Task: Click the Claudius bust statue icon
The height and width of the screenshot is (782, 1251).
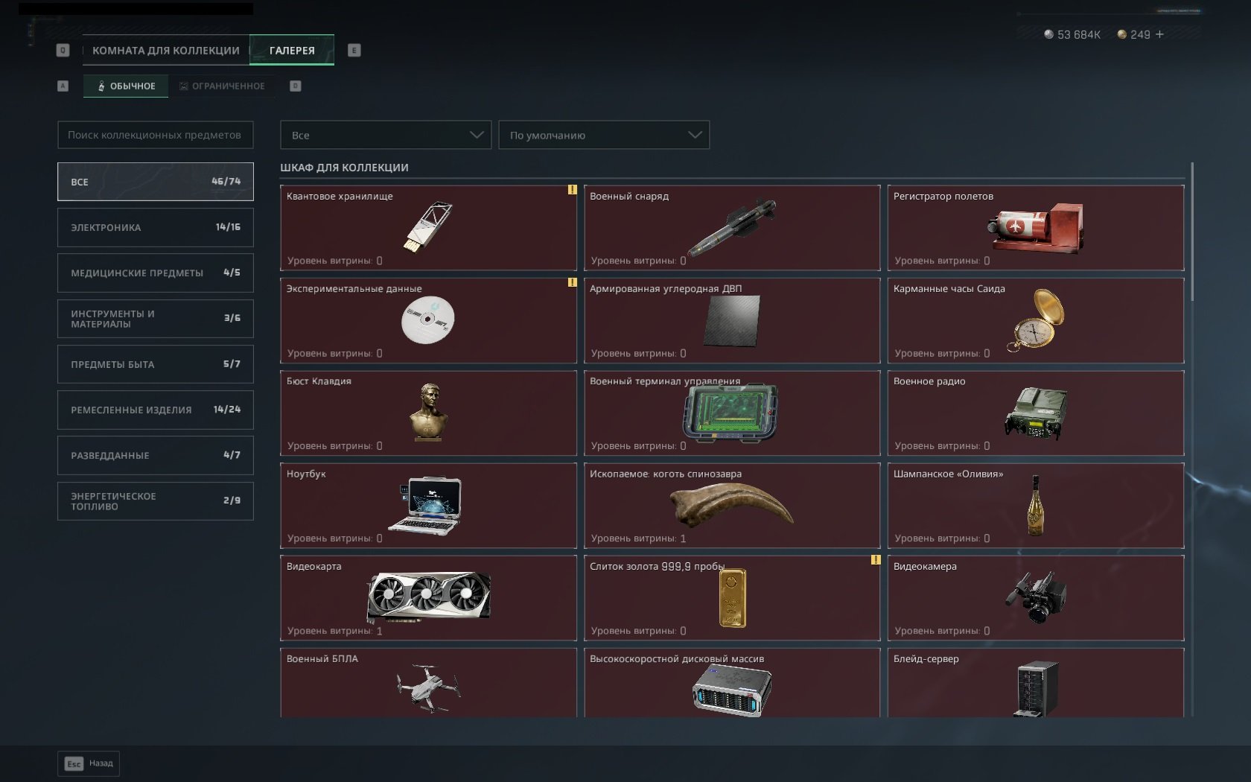Action: click(428, 411)
